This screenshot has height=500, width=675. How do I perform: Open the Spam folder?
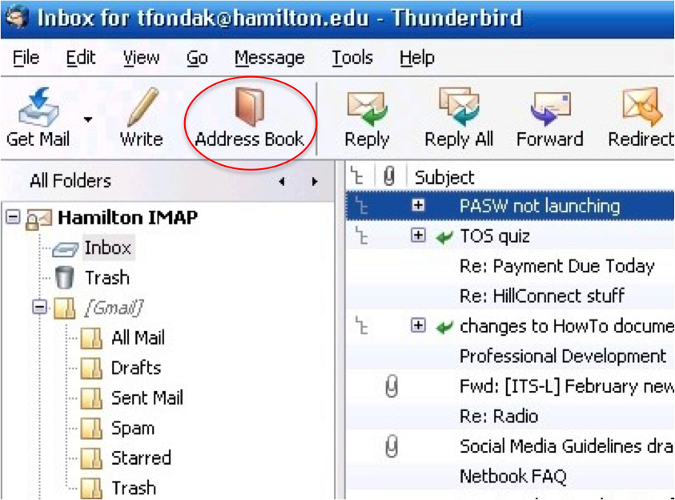coord(133,429)
